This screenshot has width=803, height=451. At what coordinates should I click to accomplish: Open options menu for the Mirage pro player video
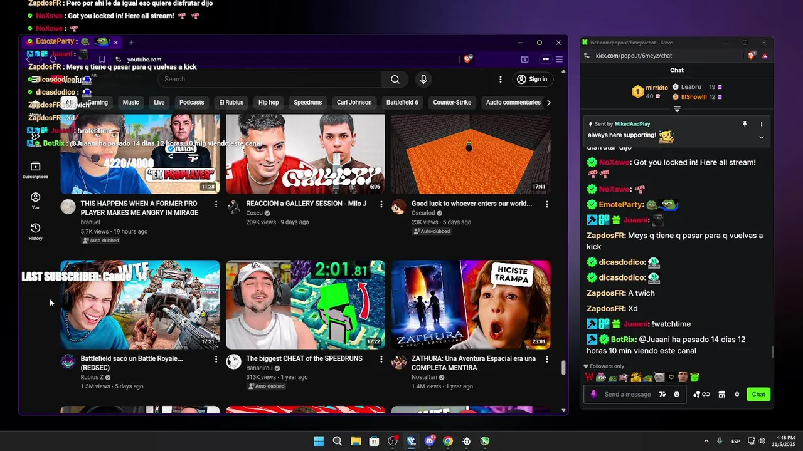[x=216, y=204]
